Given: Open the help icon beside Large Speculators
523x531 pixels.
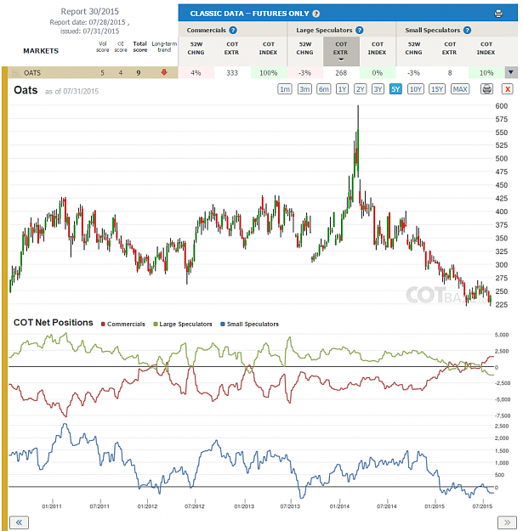Looking at the screenshot, I should point(359,30).
